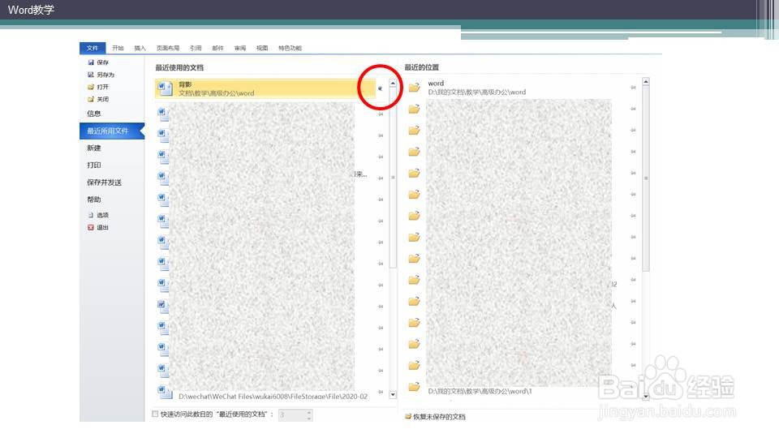This screenshot has width=779, height=438.
Task: Toggle 快速访问此数目的最近使用的文档 checkbox
Action: point(155,414)
